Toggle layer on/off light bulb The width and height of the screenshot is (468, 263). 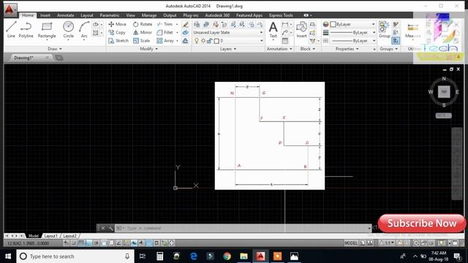pyautogui.click(x=197, y=41)
